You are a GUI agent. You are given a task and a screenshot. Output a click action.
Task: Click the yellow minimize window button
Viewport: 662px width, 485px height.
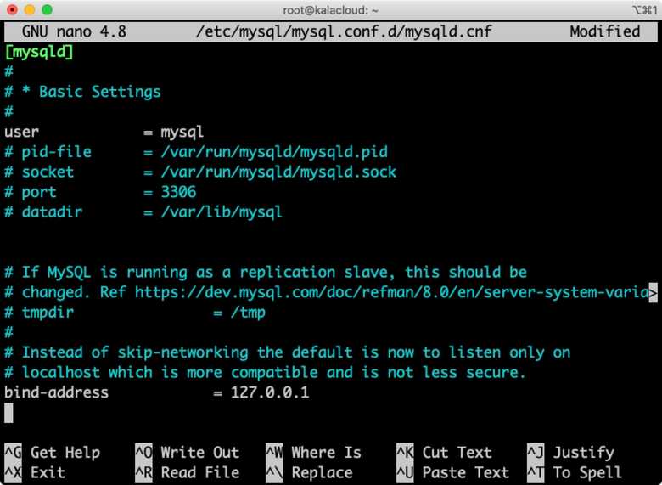coord(30,9)
